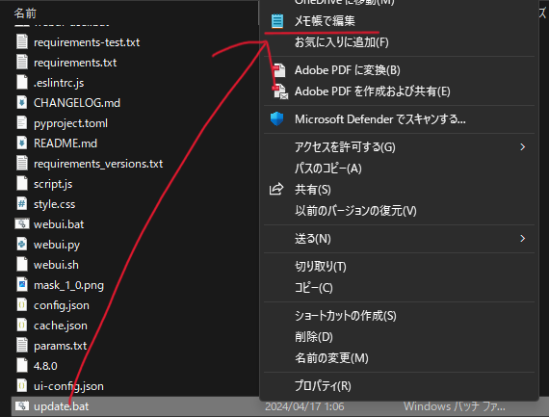The image size is (549, 417).
Task: Click the Microsoft Defender shield icon
Action: pos(276,119)
